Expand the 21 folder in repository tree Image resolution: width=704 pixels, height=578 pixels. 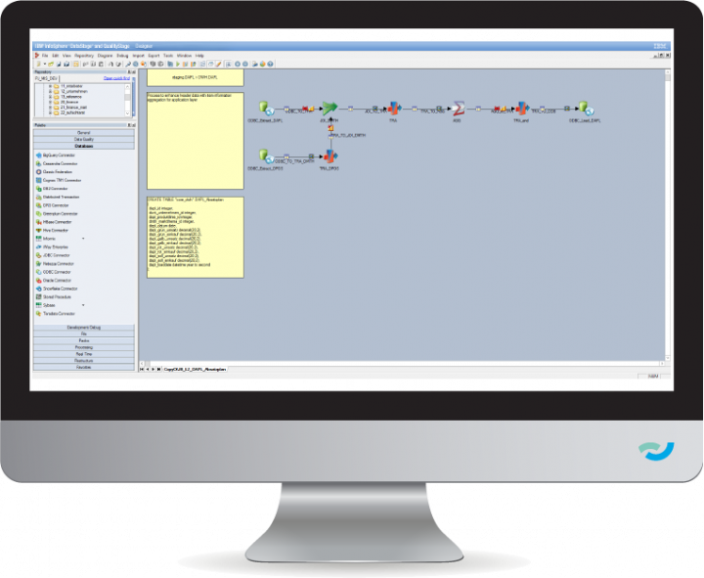(x=50, y=108)
